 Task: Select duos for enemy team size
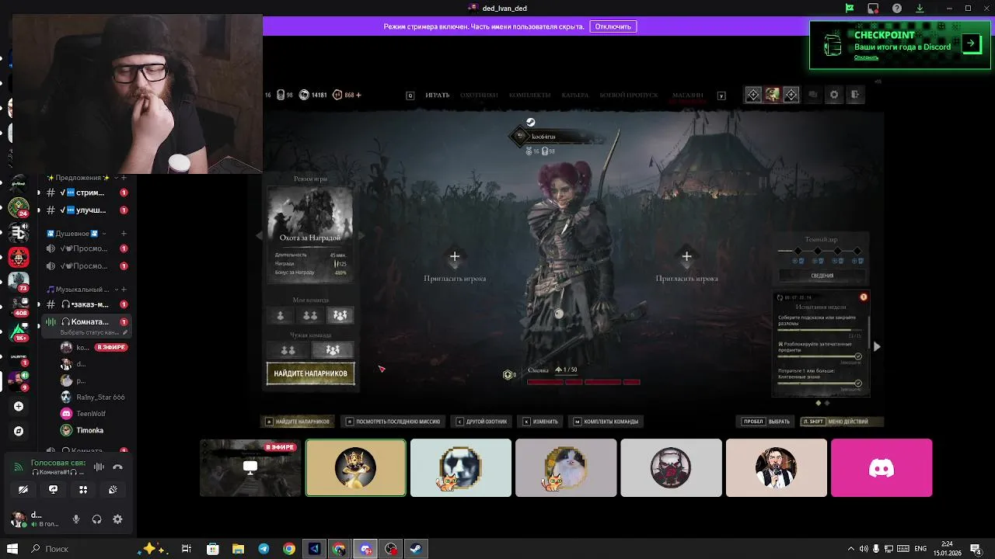click(x=288, y=350)
